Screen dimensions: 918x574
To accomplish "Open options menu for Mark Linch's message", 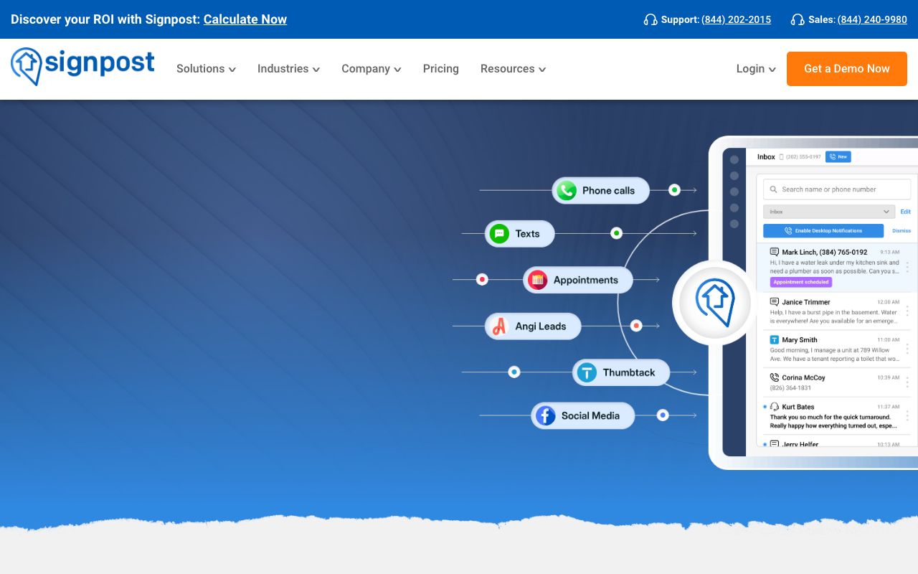I will click(x=907, y=267).
